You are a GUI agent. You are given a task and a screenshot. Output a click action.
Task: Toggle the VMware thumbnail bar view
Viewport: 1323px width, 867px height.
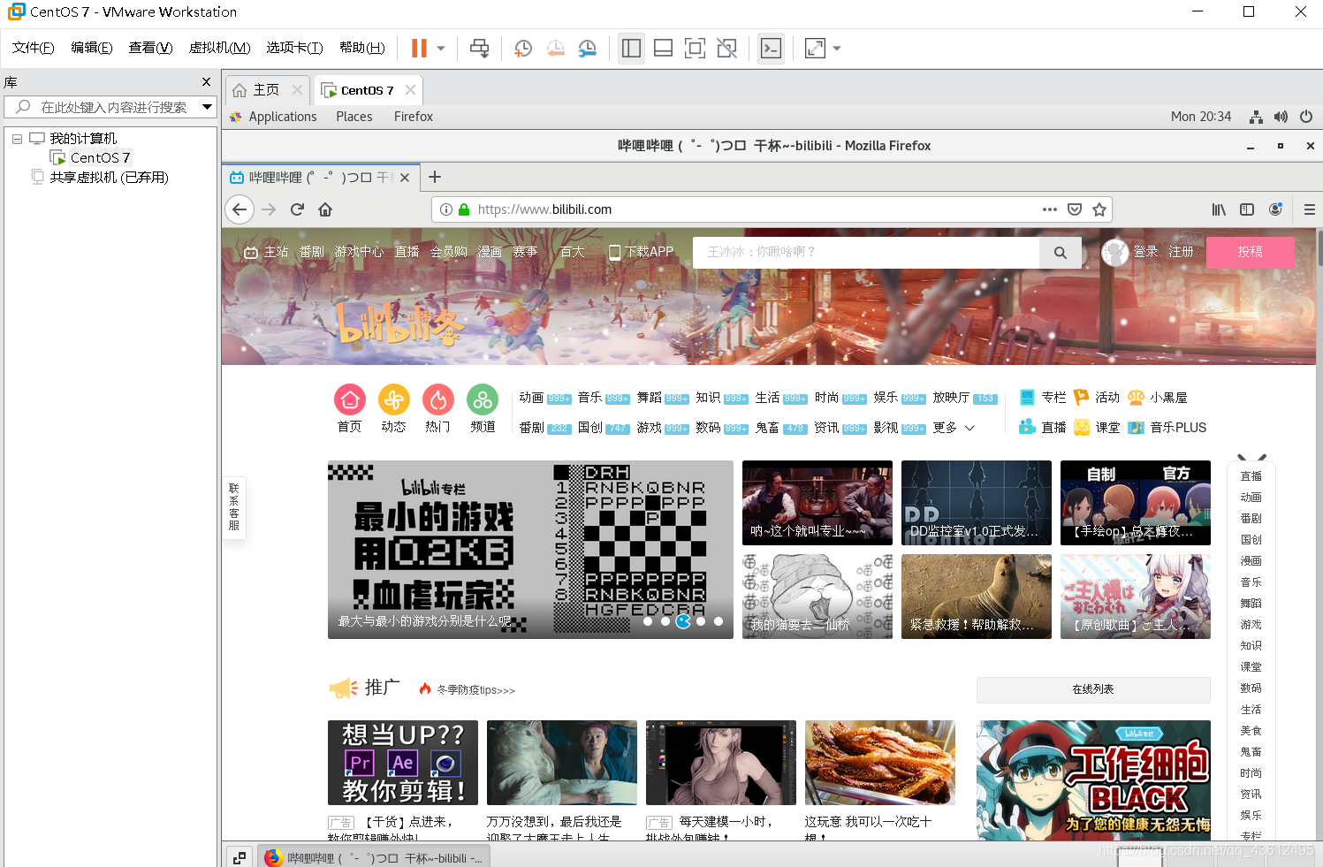tap(663, 48)
